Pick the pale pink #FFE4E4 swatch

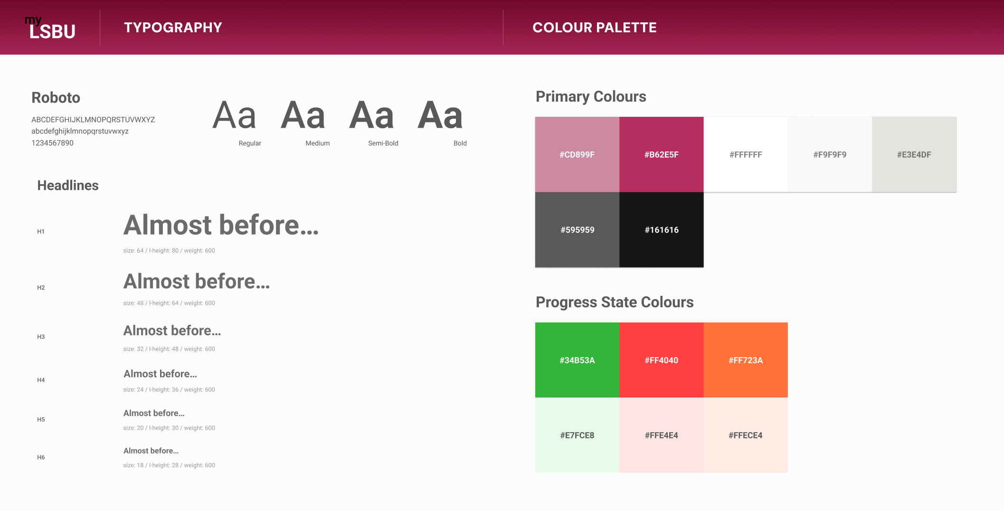[x=662, y=435]
